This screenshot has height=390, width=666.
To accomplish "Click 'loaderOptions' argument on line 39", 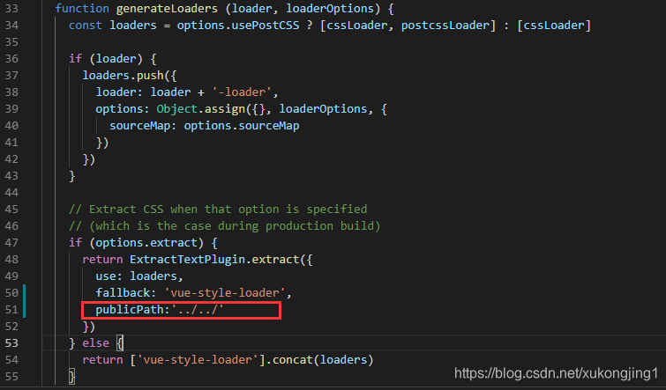I will pyautogui.click(x=323, y=109).
